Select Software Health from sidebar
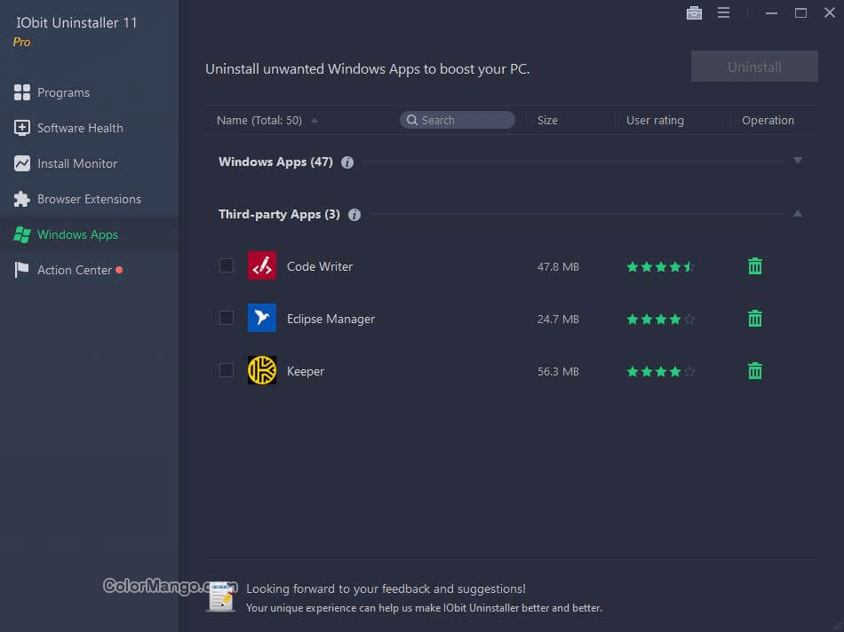Screen dimensions: 844x632 [80, 128]
